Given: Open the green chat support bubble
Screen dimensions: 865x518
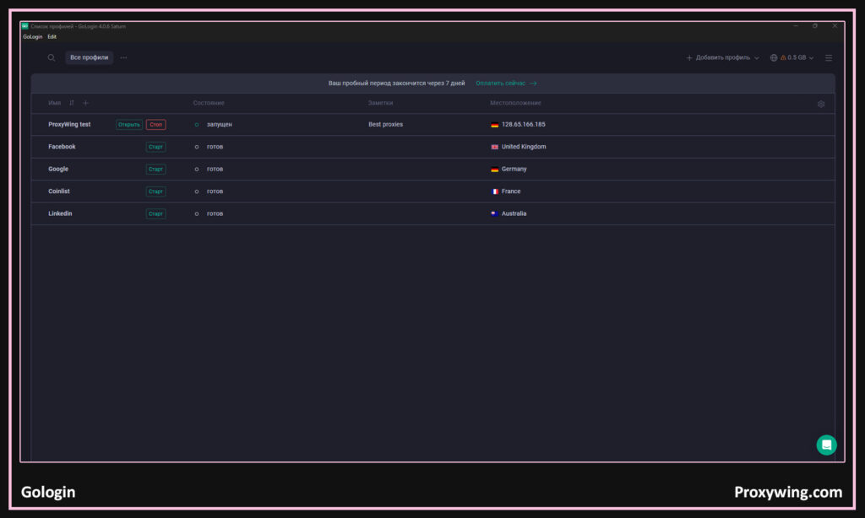Looking at the screenshot, I should point(826,445).
